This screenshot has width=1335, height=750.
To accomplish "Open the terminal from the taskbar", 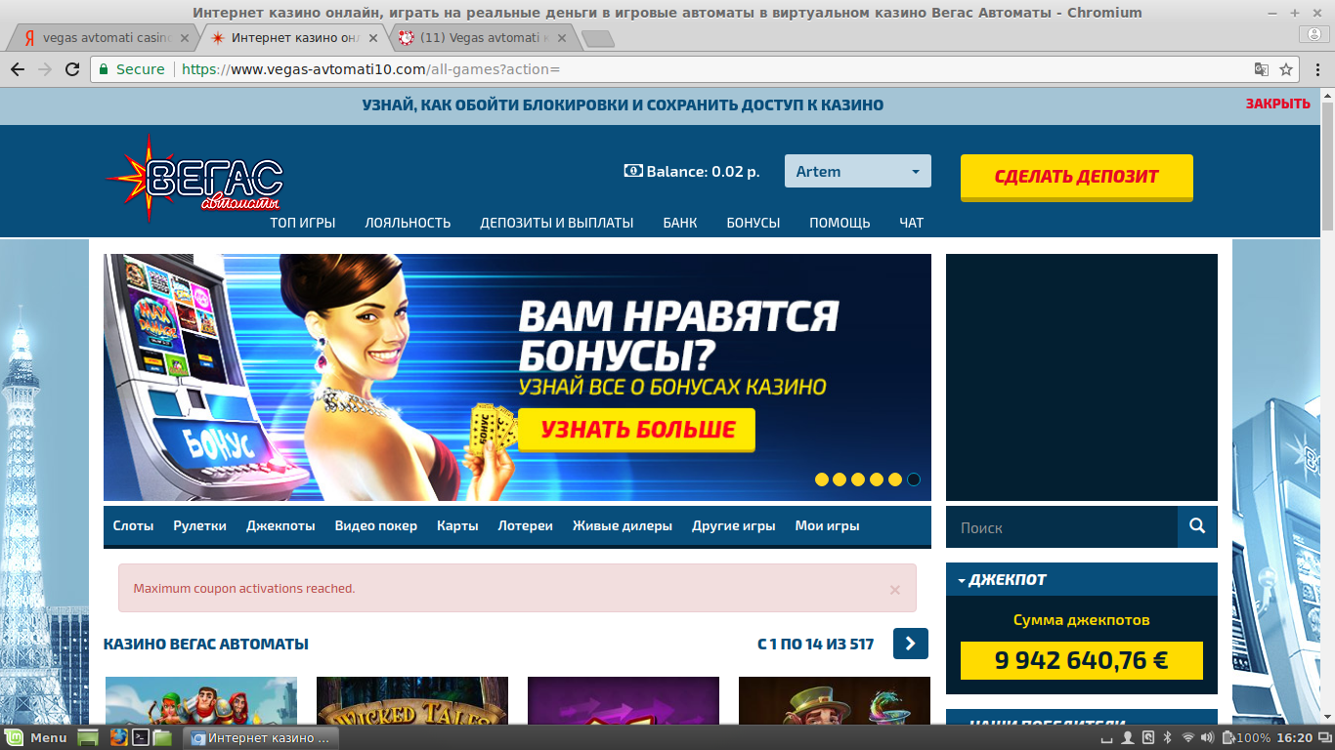I will click(x=141, y=737).
